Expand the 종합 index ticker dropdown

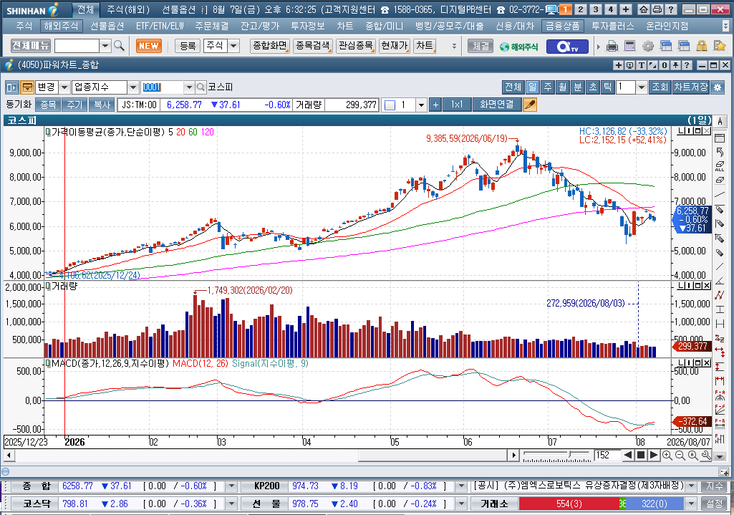pos(231,486)
